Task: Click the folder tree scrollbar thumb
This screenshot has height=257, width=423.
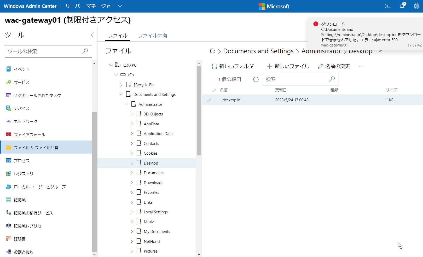Action: [199, 110]
